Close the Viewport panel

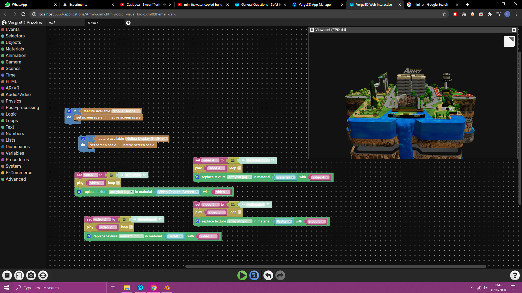(514, 30)
